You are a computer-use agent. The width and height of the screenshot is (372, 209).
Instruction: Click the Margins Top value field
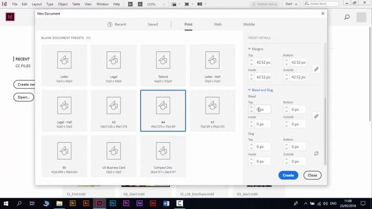tap(263, 62)
